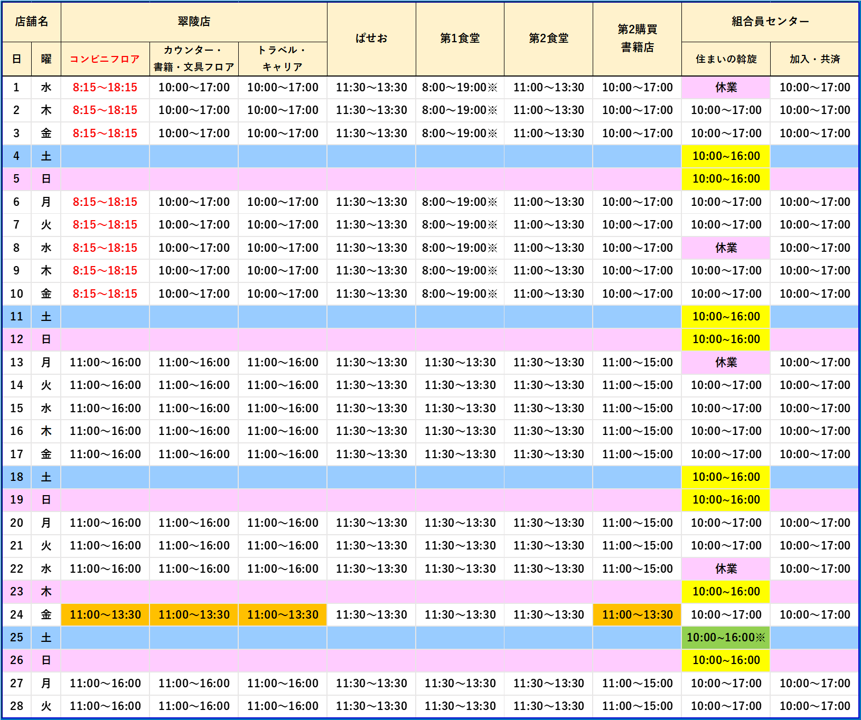Click the 木 weekday cell for day 23
Image resolution: width=861 pixels, height=720 pixels.
click(46, 592)
